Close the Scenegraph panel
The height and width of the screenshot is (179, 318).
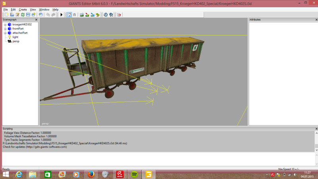point(36,19)
